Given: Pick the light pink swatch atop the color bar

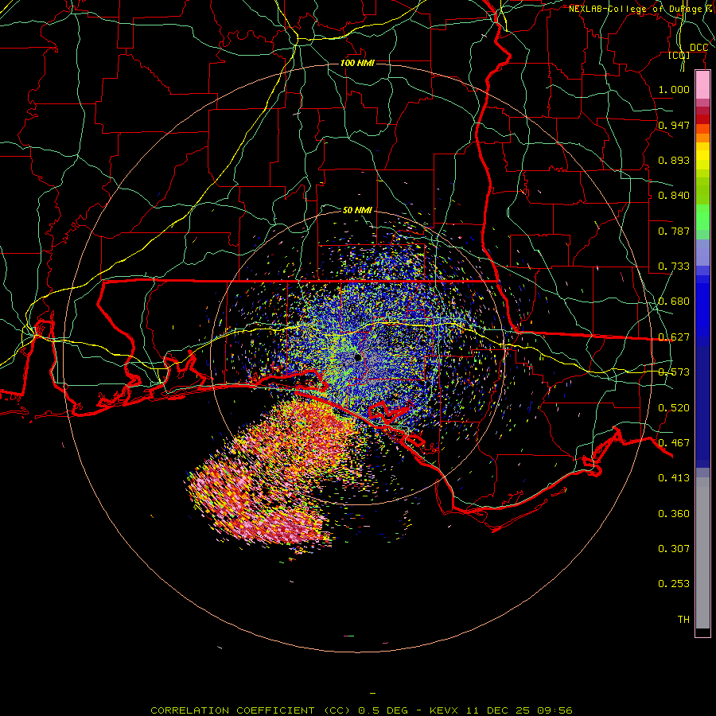Looking at the screenshot, I should [702, 85].
